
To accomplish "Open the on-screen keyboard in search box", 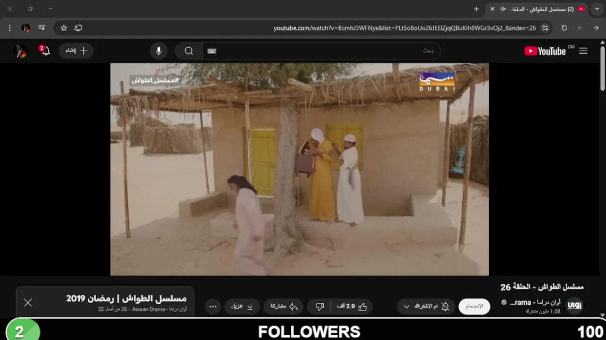I will (x=212, y=51).
